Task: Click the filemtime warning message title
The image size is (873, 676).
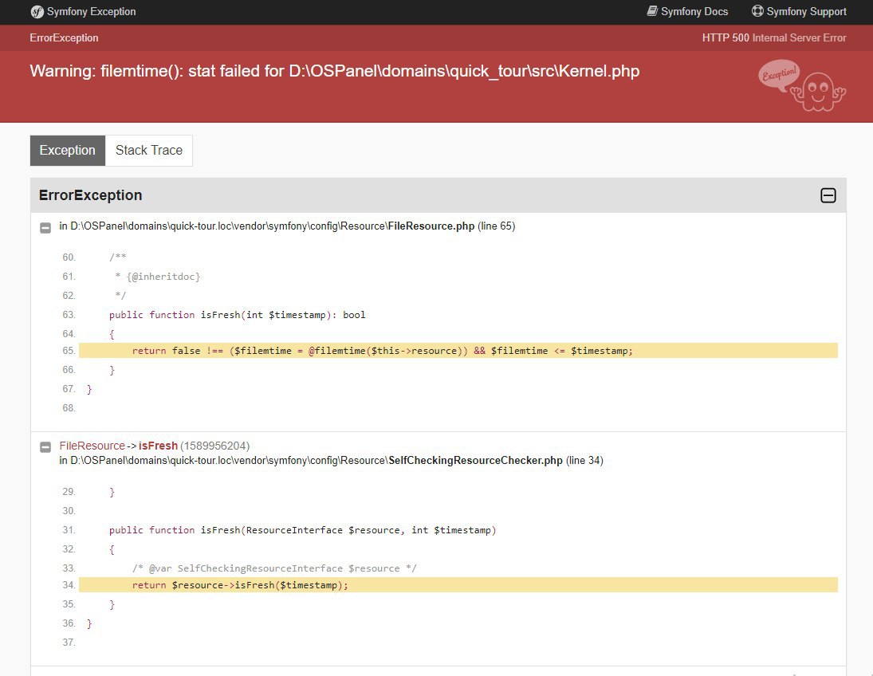Action: 335,71
